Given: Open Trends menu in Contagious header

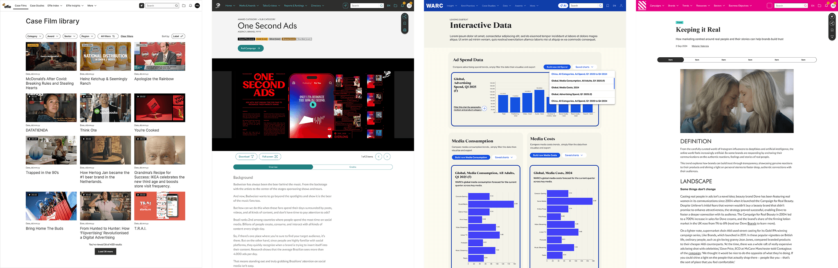Looking at the screenshot, I should [x=687, y=6].
